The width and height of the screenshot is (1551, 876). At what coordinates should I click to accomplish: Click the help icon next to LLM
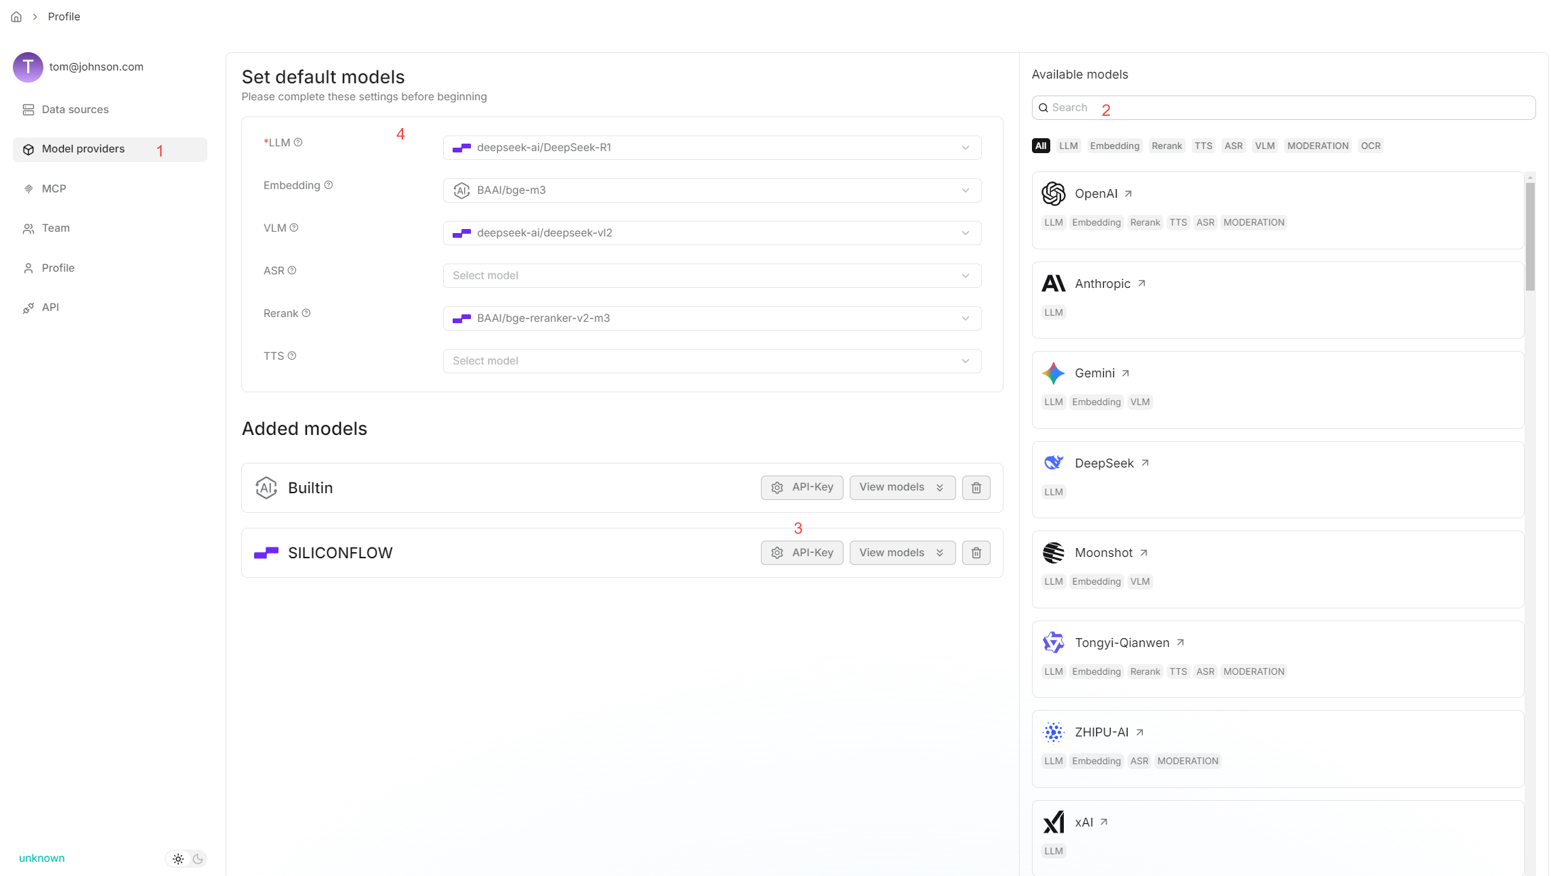point(298,142)
